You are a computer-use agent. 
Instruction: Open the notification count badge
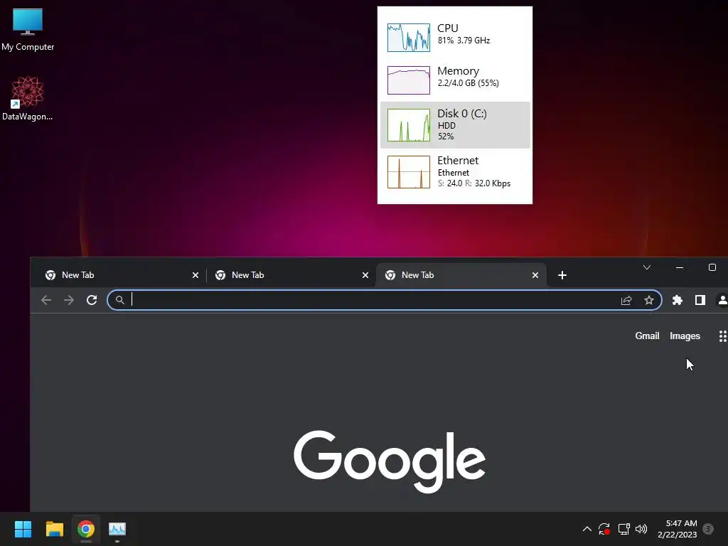click(708, 528)
